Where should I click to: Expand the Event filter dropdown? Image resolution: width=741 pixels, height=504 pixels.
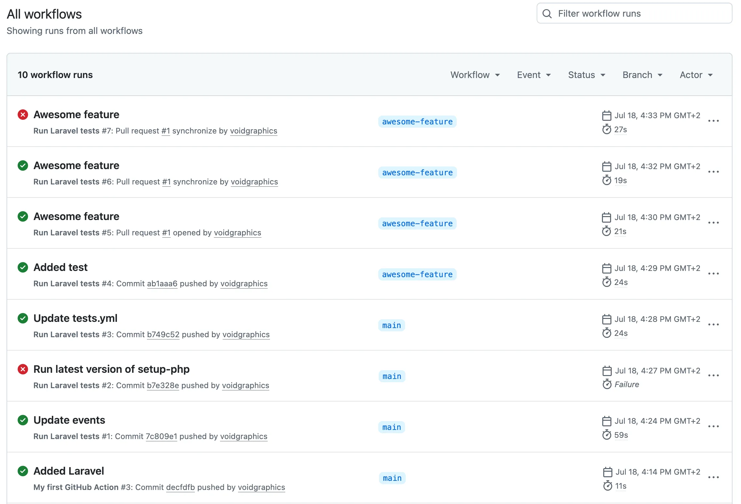click(x=534, y=75)
